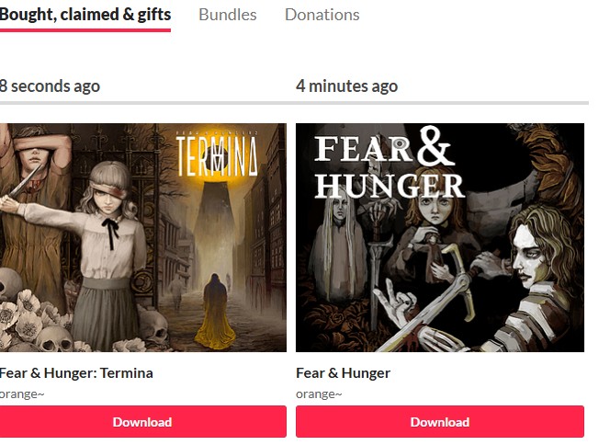Click the '8 seconds ago' timestamp
The width and height of the screenshot is (610, 445).
(x=50, y=86)
